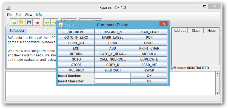Screen dimensions: 228x109
Task: Confirm Insert Character with its OK button
Action: pyautogui.click(x=149, y=81)
